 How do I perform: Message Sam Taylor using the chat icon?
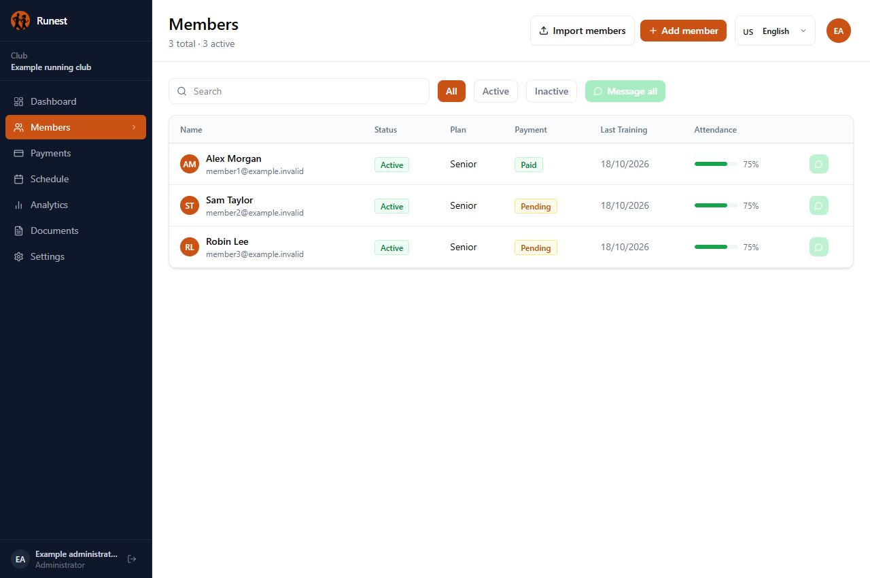tap(819, 205)
